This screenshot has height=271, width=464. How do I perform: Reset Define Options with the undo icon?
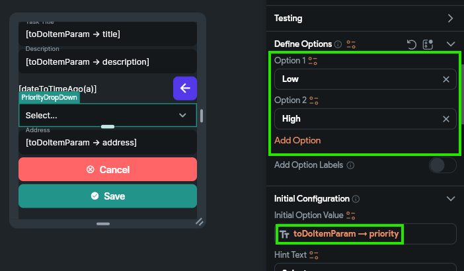(411, 44)
